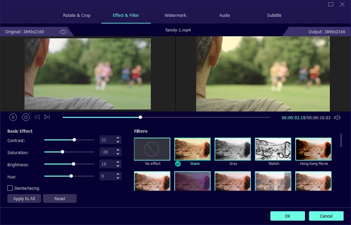Choose the Warm filter thumbnail
351x225 pixels.
click(x=192, y=149)
